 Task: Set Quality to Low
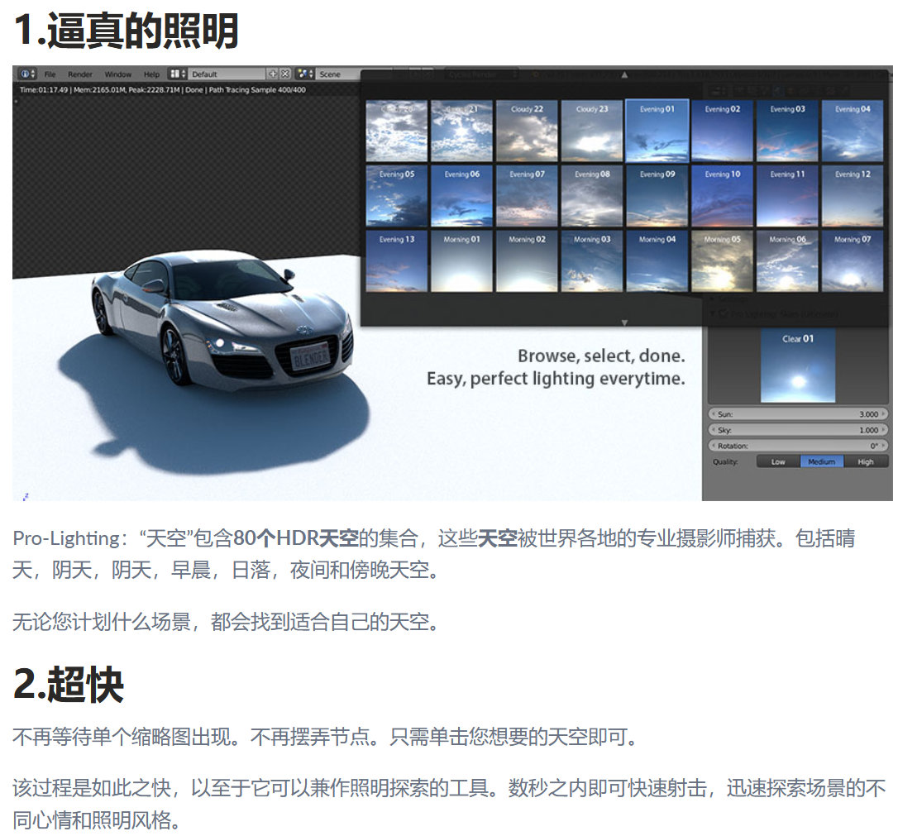(x=778, y=461)
